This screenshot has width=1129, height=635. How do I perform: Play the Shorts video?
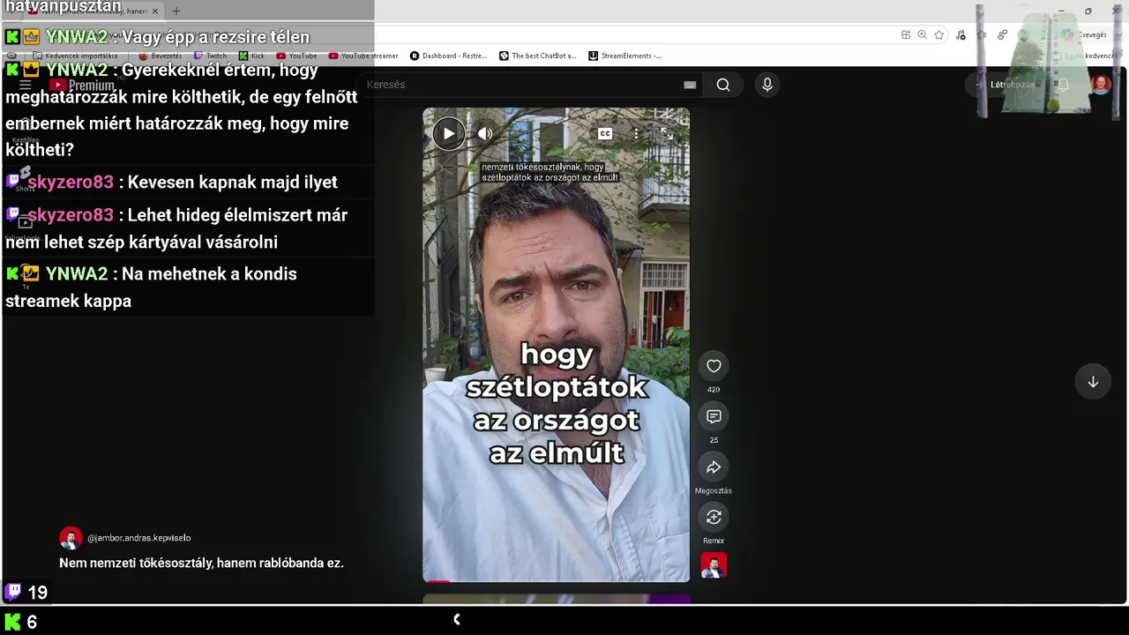[448, 133]
